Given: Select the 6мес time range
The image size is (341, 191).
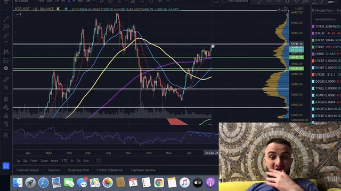Looking at the screenshot, I should tap(54, 161).
